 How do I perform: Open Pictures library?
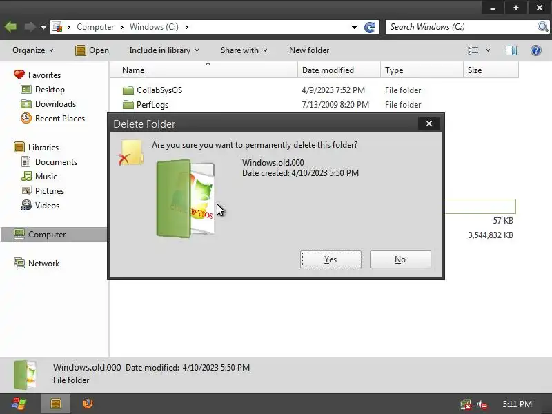pyautogui.click(x=49, y=191)
